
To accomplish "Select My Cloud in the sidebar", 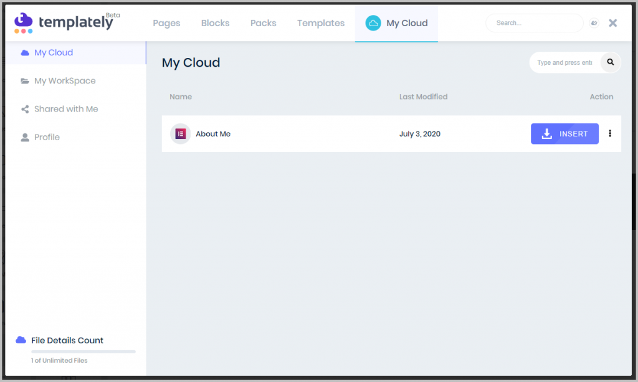I will point(75,52).
